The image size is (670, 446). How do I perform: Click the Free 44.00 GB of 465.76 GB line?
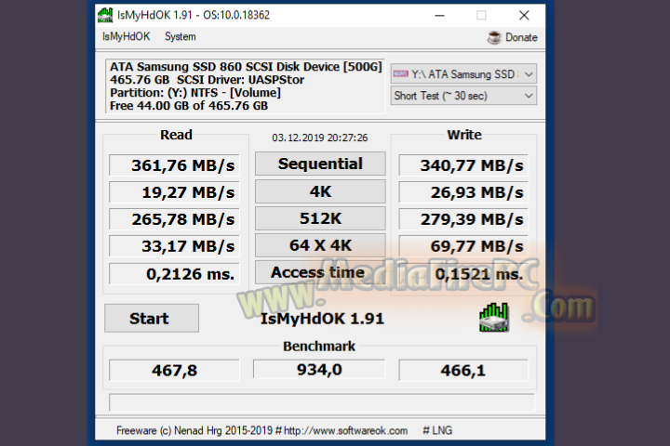(x=189, y=105)
